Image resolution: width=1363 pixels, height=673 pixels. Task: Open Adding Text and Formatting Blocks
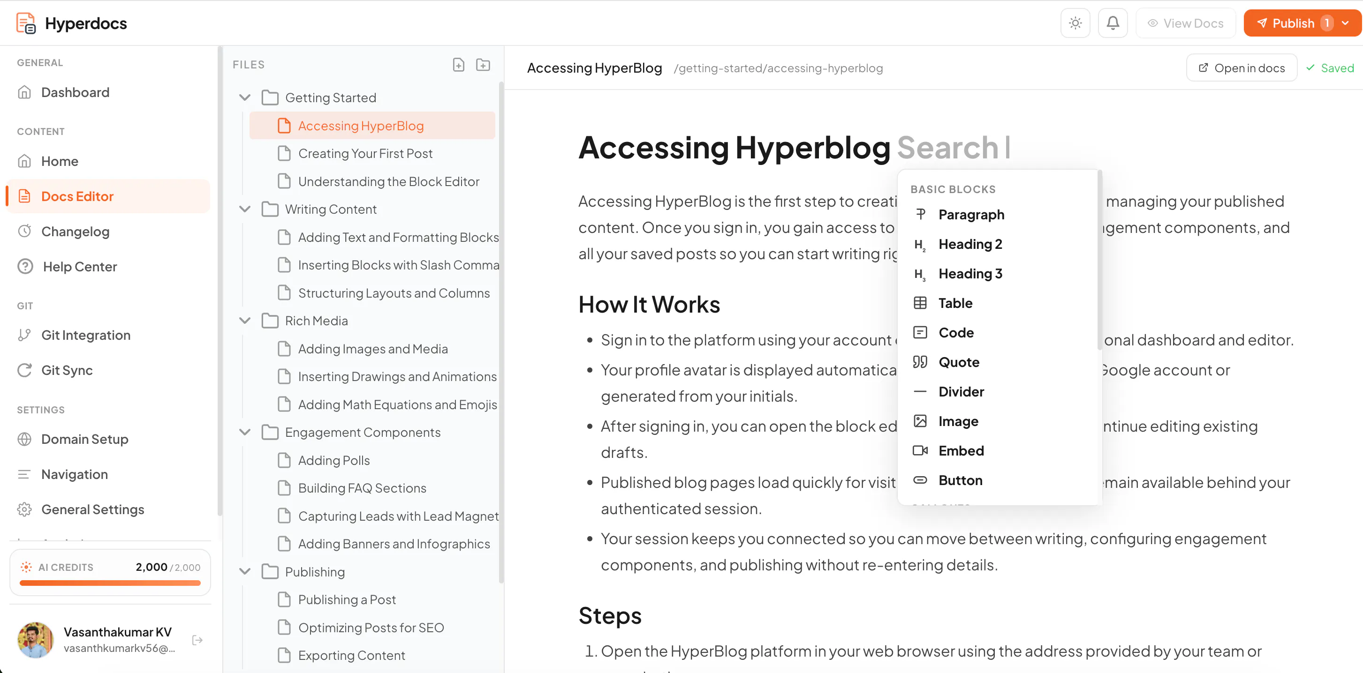pyautogui.click(x=372, y=237)
